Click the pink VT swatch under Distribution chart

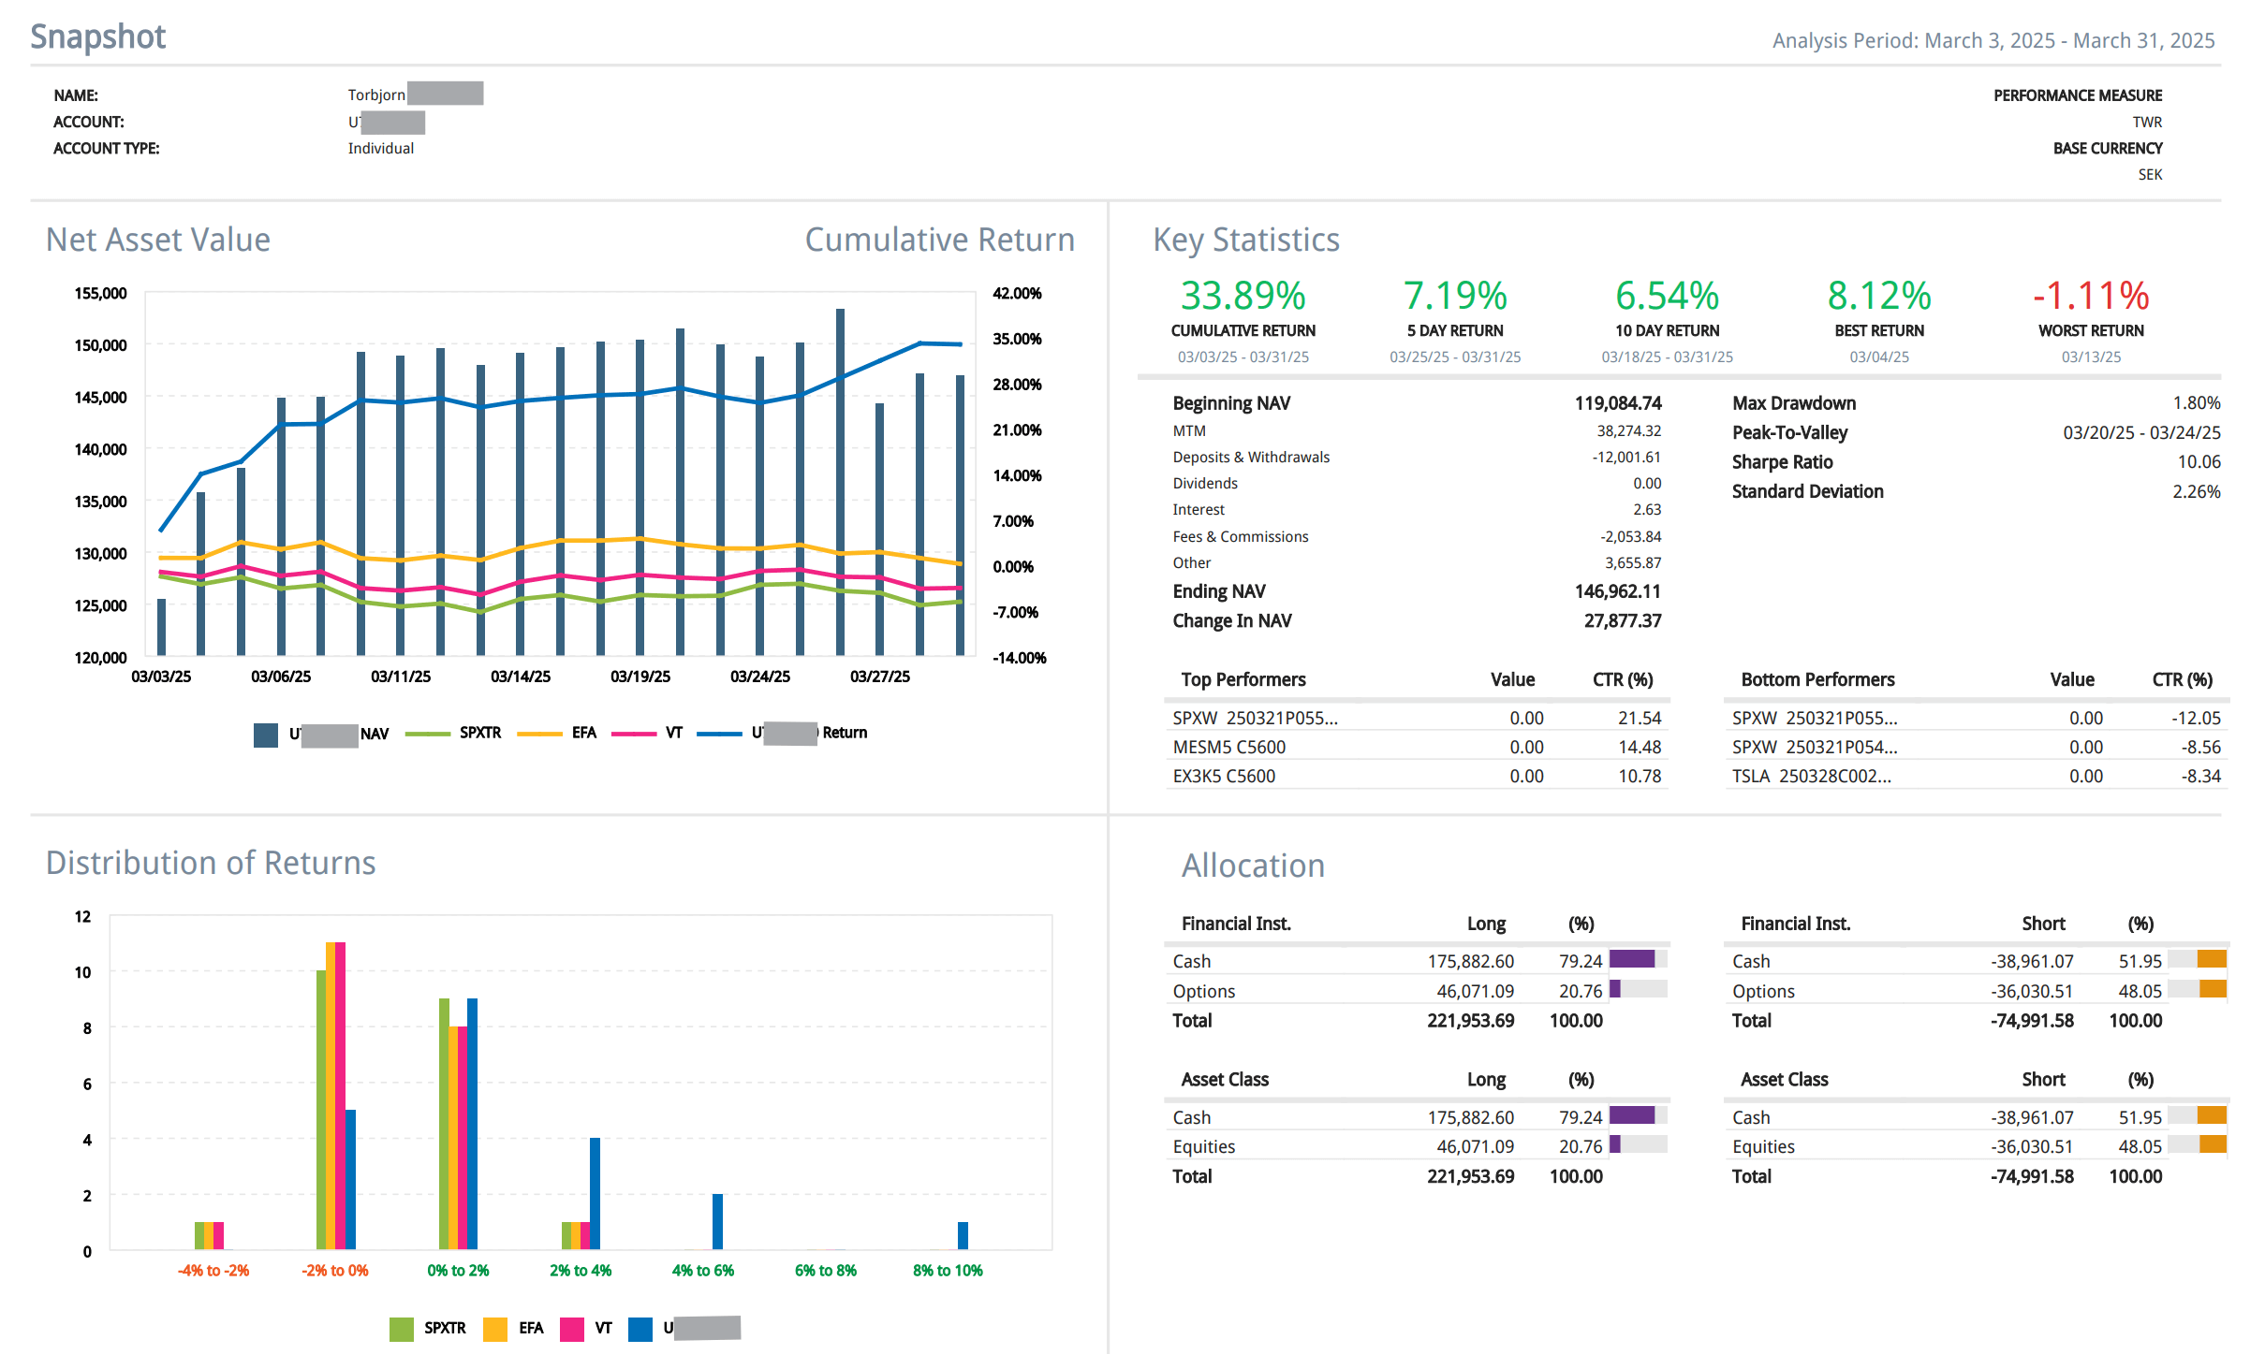coord(571,1329)
